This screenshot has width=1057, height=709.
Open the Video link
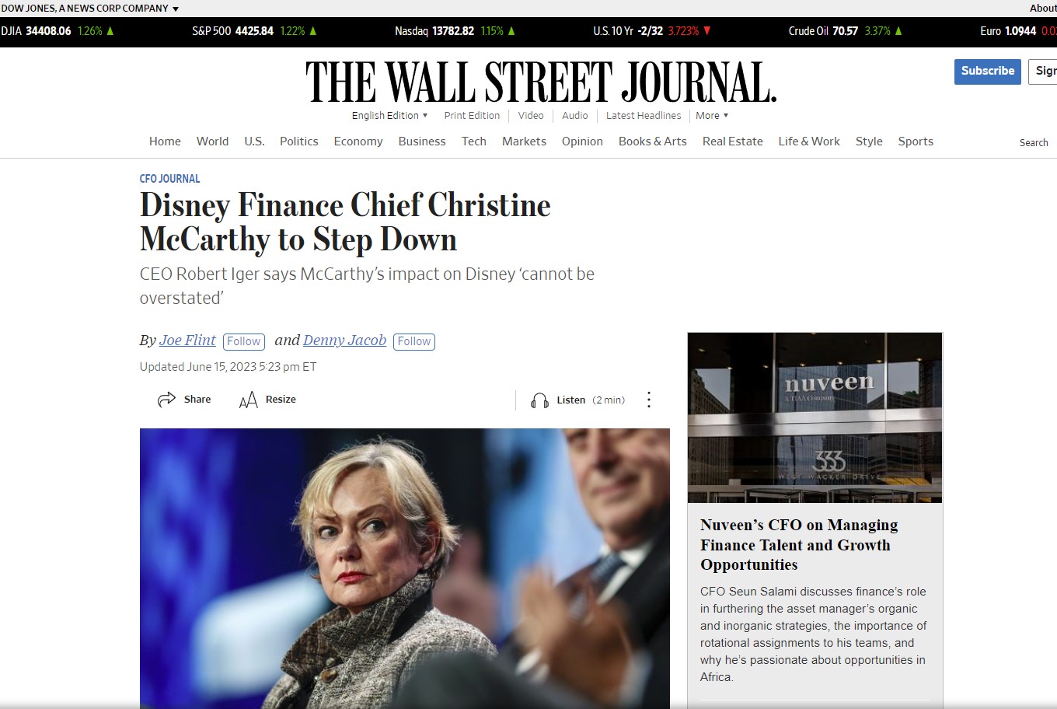coord(531,116)
